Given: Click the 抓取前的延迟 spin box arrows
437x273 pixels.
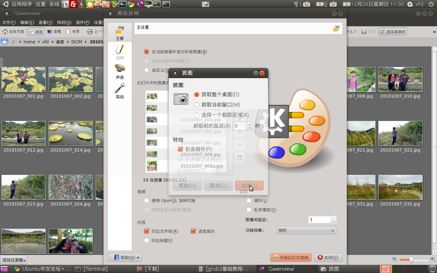Looking at the screenshot, I should 250,126.
